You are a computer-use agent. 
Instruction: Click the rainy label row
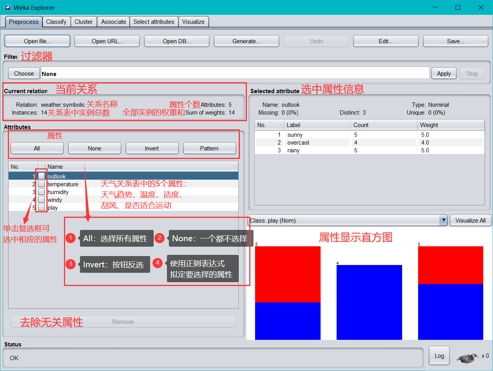(369, 150)
